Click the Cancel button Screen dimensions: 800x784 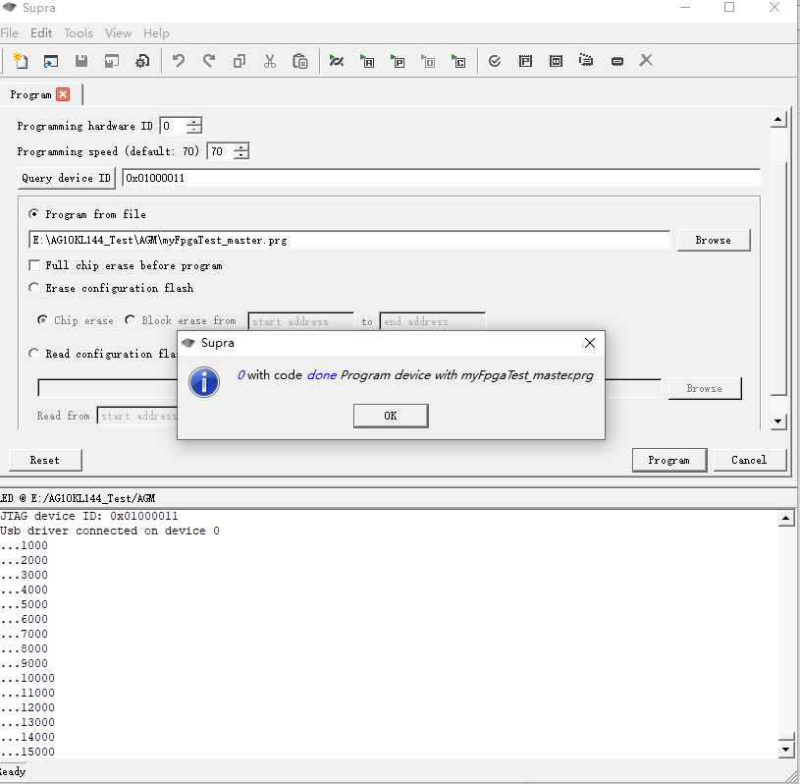coord(749,460)
